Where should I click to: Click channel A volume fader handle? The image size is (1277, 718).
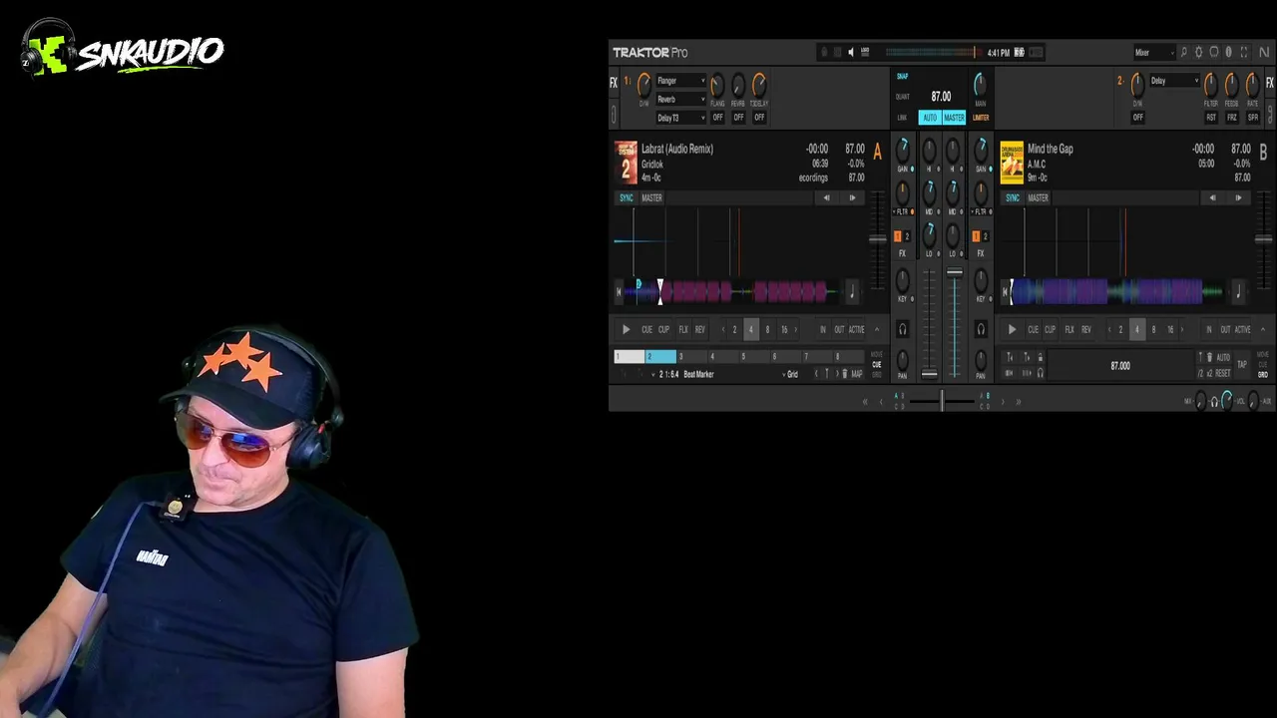[x=929, y=375]
